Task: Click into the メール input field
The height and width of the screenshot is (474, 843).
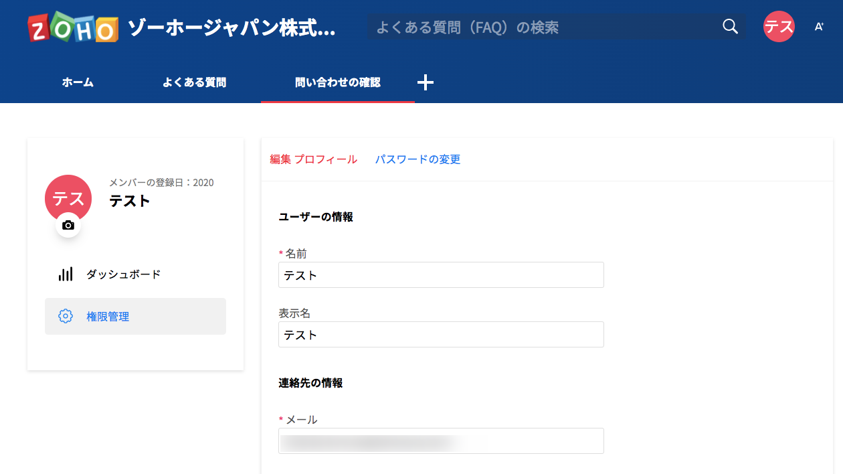Action: click(441, 441)
